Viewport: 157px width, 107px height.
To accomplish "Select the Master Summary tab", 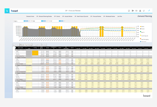I will 26,45.
